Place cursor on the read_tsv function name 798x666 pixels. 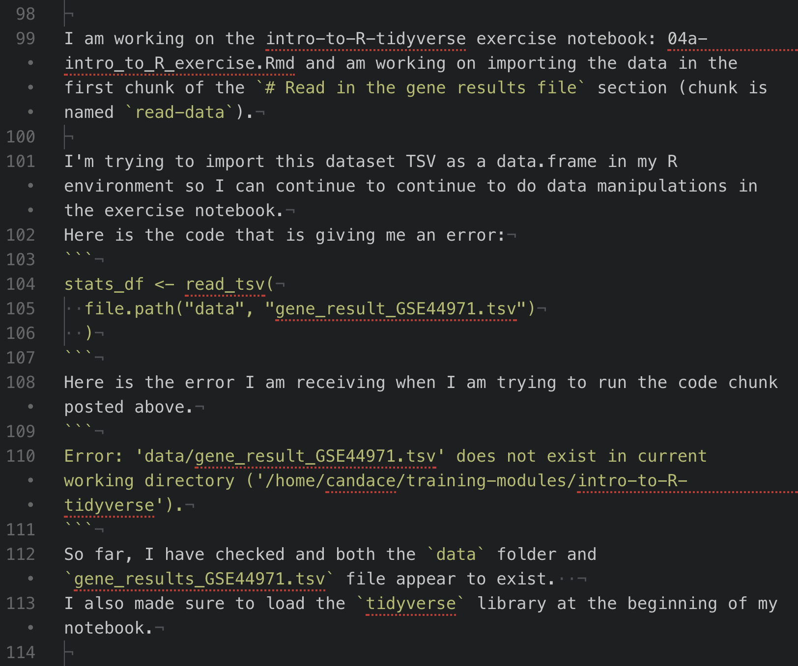pyautogui.click(x=225, y=284)
